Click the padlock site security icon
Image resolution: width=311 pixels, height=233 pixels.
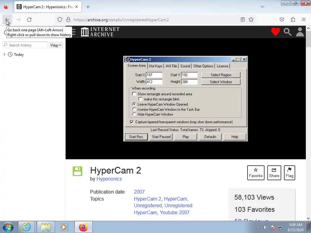coord(68,20)
